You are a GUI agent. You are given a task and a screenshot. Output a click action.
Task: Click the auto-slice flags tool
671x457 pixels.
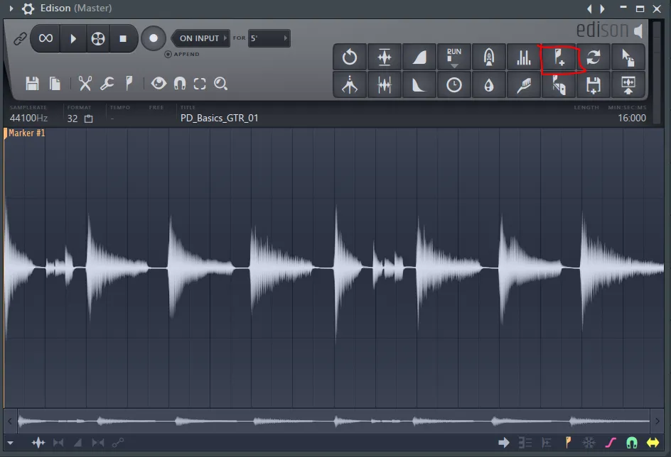[559, 85]
